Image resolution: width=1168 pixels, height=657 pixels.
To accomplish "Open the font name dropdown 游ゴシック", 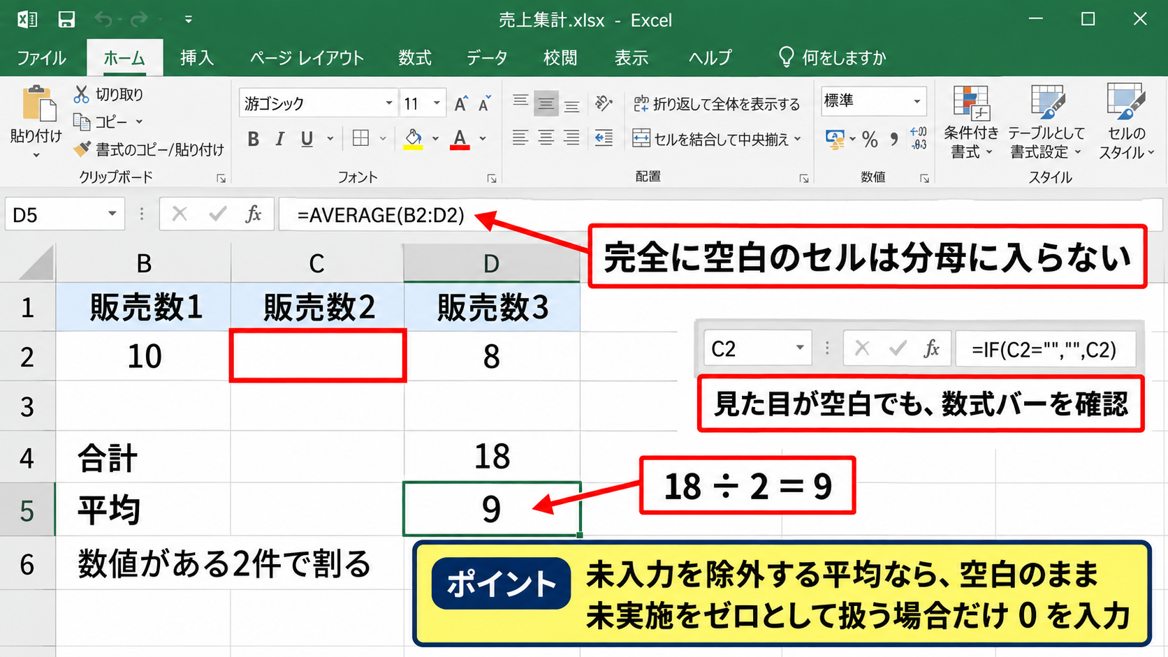I will pyautogui.click(x=389, y=103).
